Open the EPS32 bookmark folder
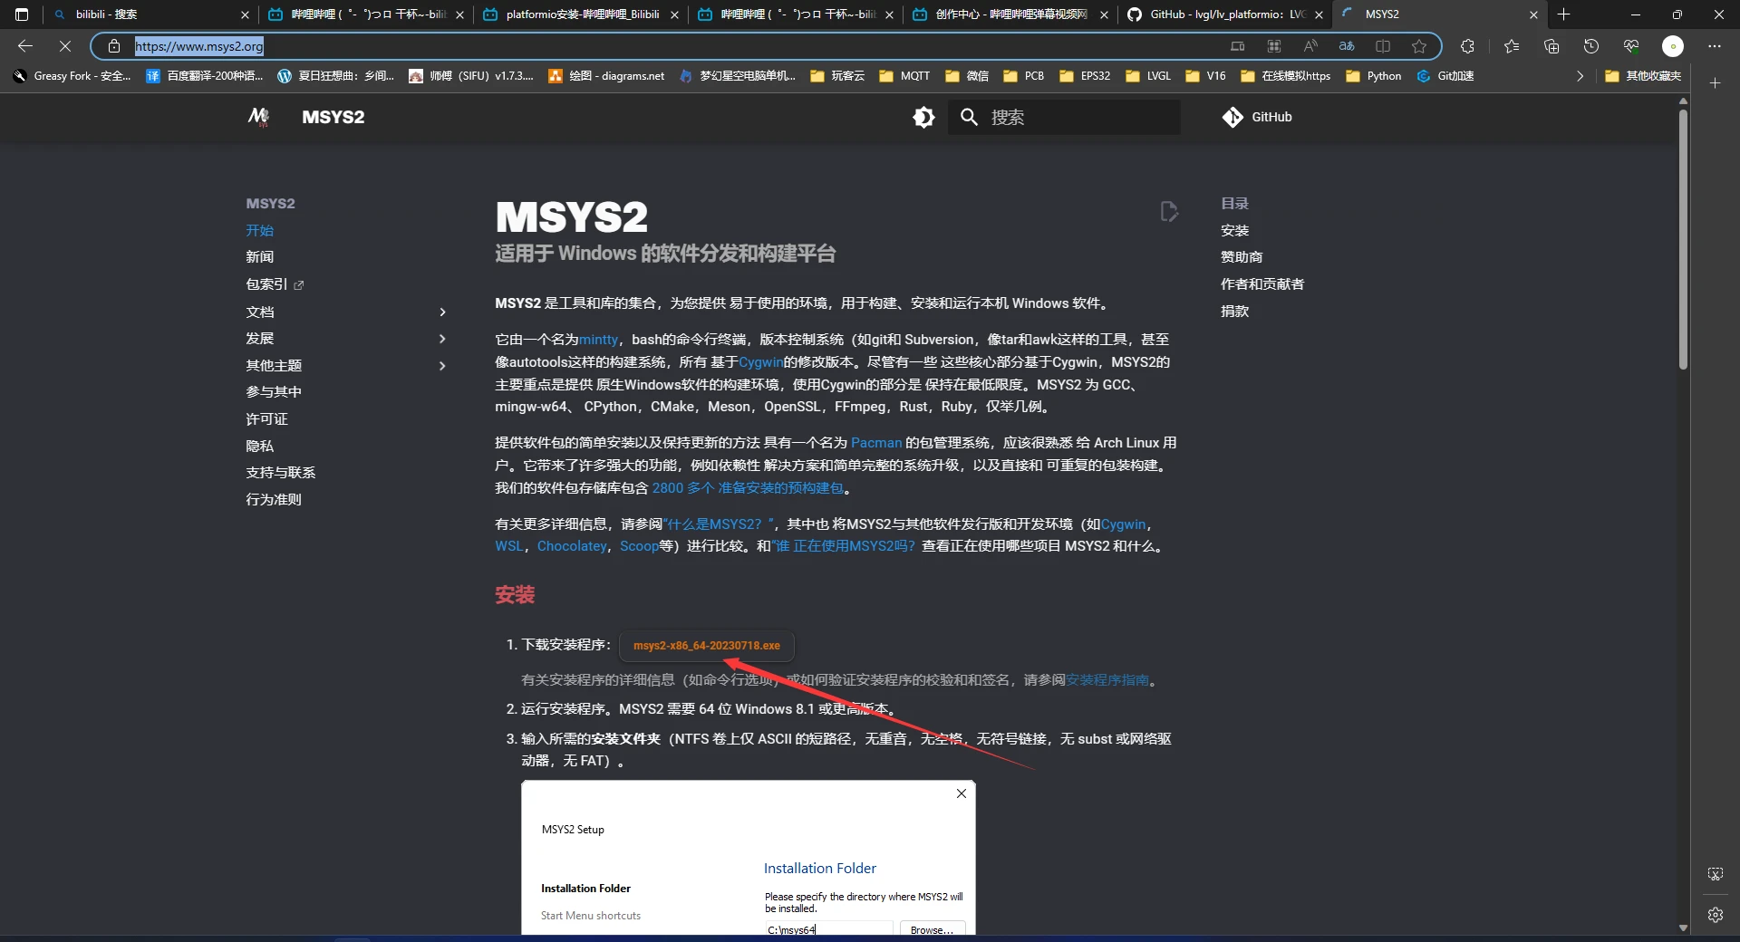The height and width of the screenshot is (942, 1740). click(x=1085, y=76)
